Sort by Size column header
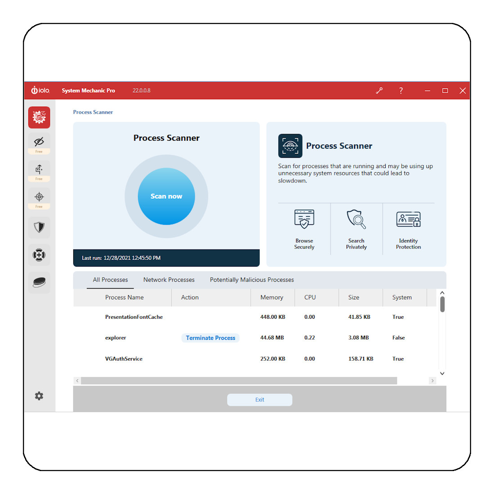 (x=361, y=298)
